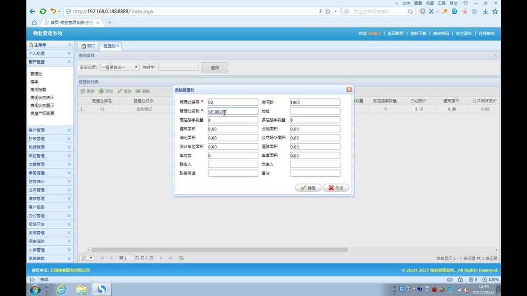Switch to the 首页 tab
This screenshot has width=527, height=296.
point(88,45)
